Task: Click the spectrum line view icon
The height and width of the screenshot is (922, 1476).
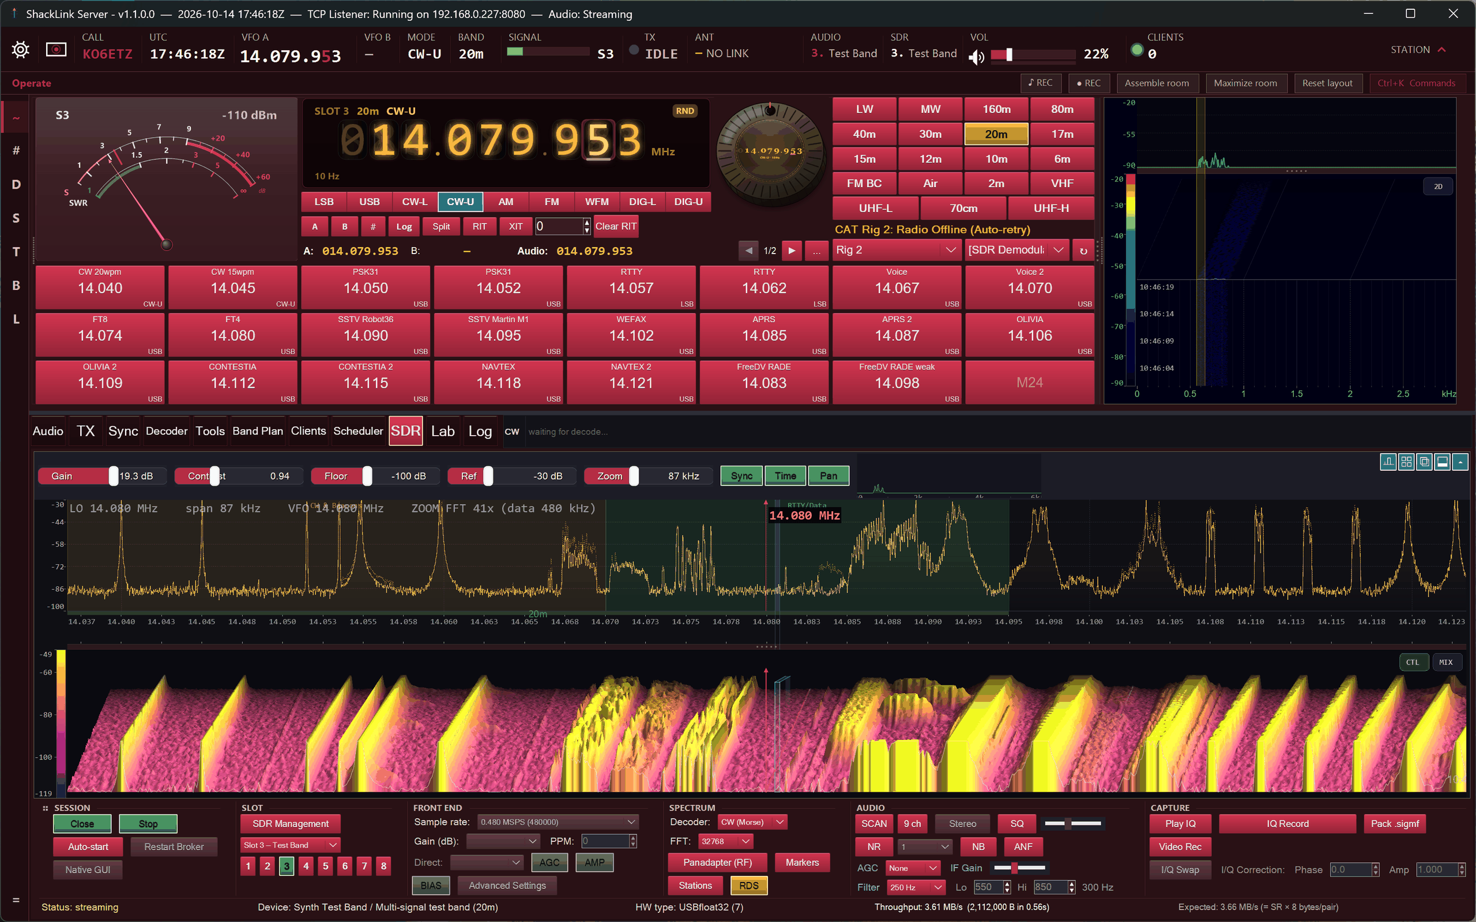Action: point(1388,462)
